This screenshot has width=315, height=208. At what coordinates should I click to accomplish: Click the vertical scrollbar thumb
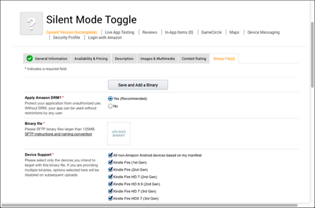click(312, 55)
